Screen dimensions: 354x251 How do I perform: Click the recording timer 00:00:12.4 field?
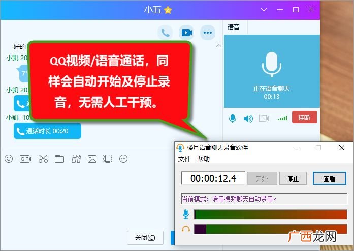coord(213,178)
